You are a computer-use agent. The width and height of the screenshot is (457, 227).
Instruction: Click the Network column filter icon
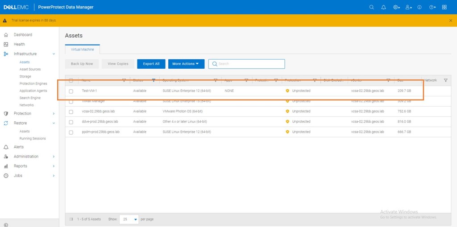[445, 80]
